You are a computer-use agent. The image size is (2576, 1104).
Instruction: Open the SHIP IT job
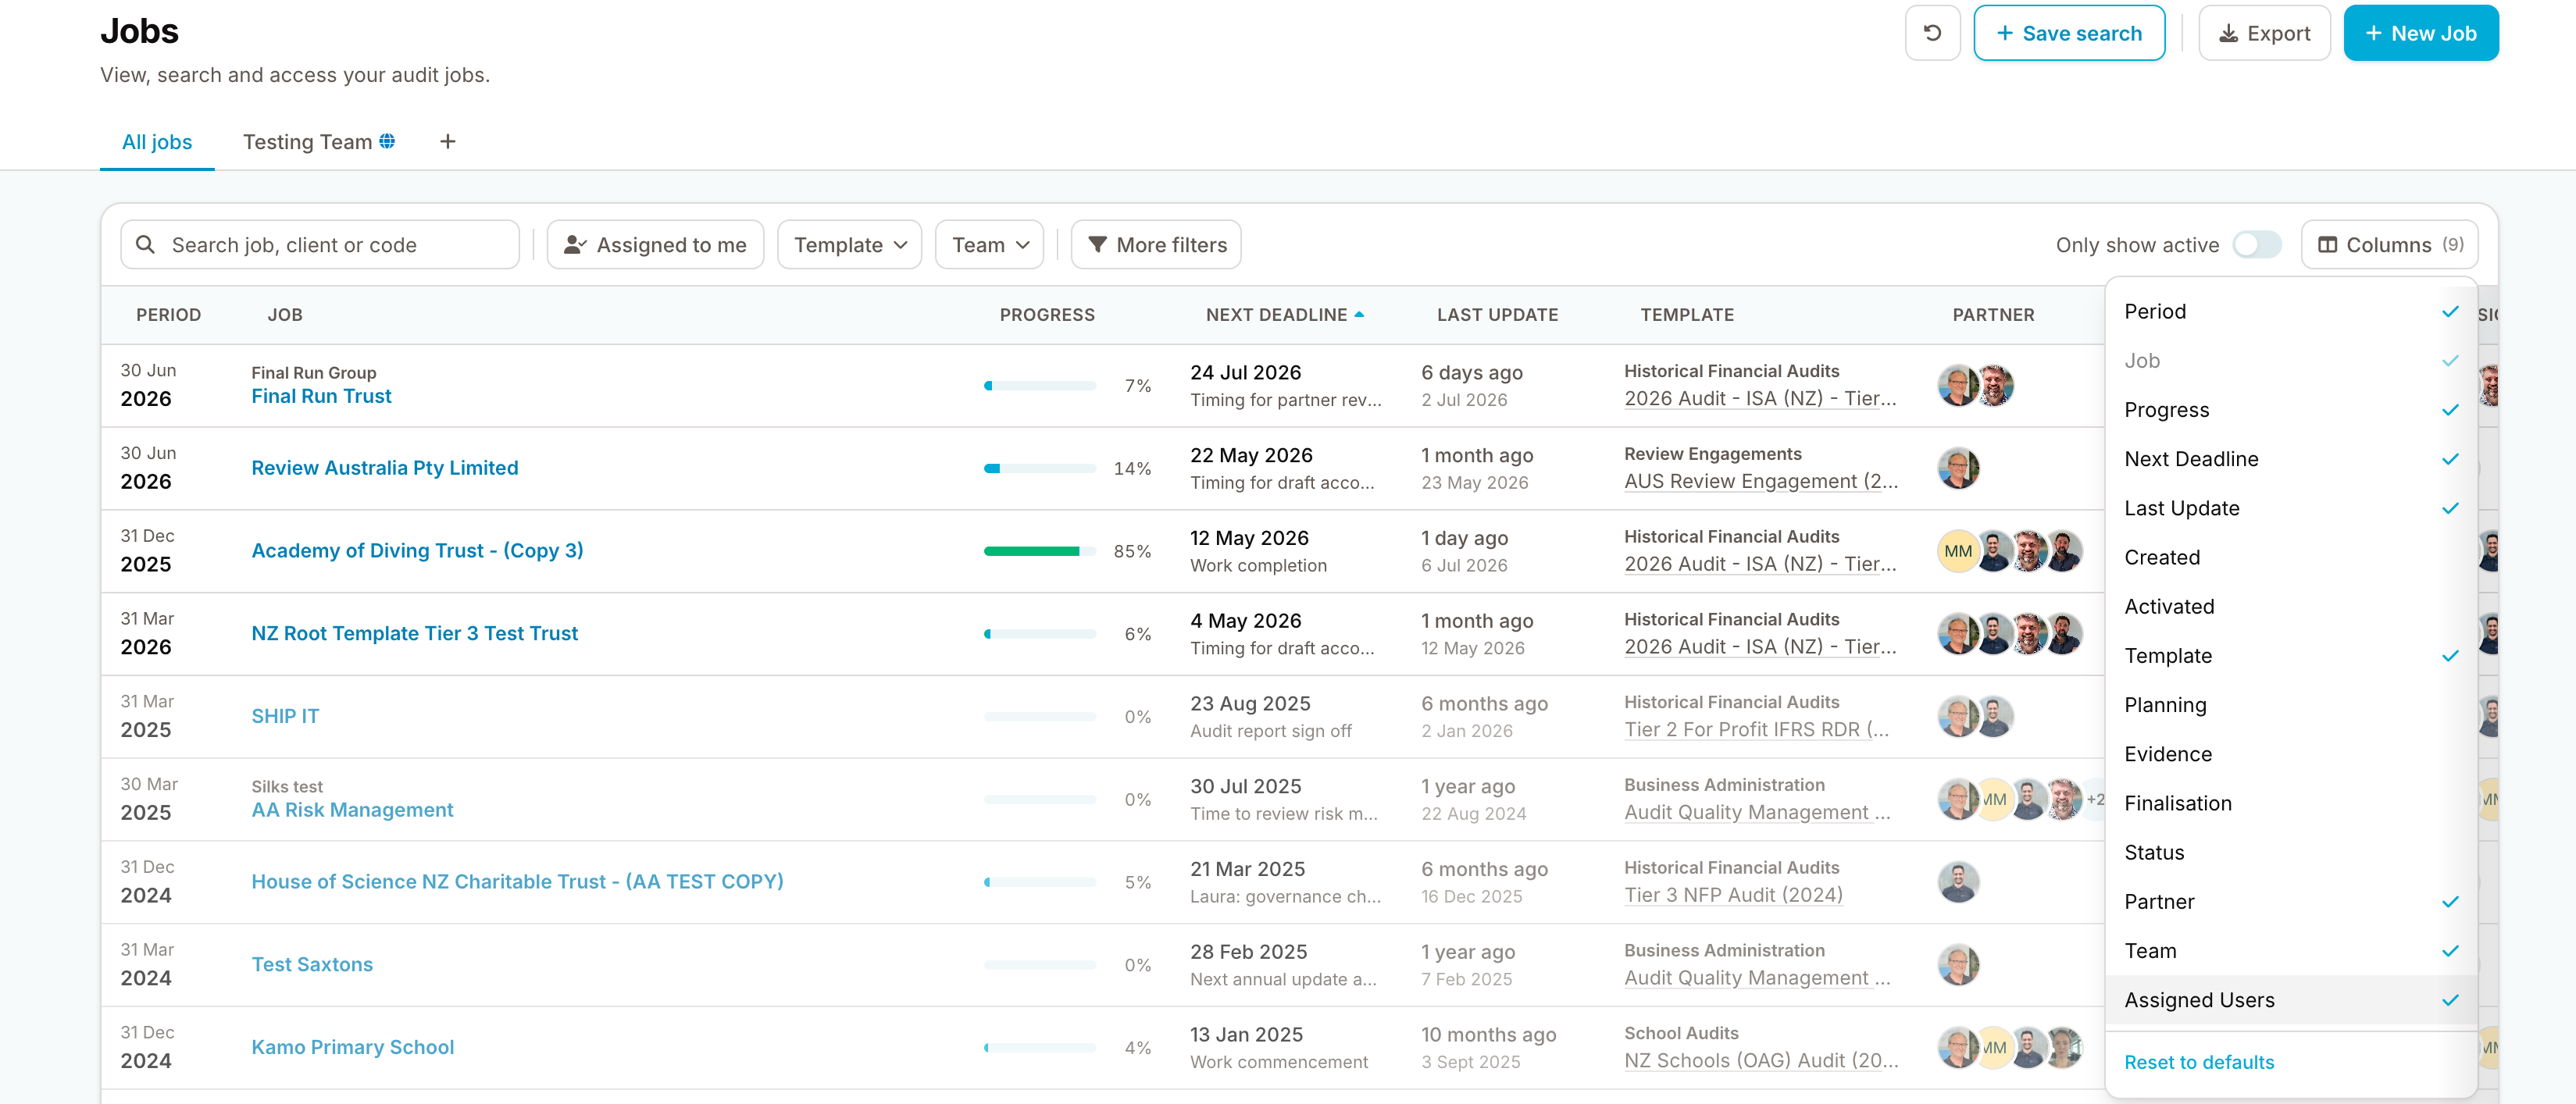285,716
